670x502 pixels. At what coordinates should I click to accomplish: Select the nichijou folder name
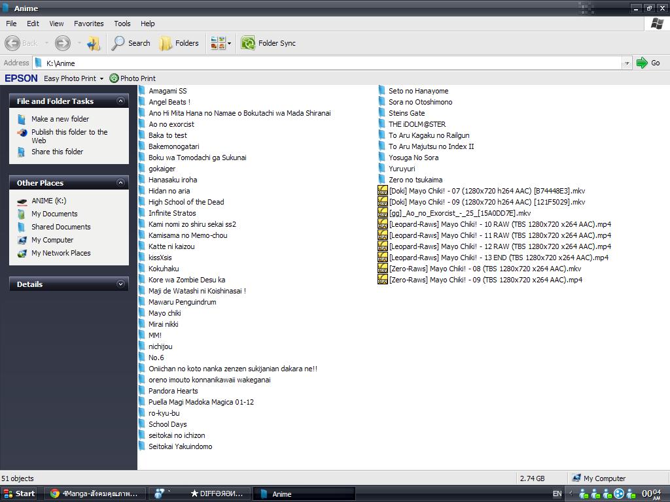(160, 346)
